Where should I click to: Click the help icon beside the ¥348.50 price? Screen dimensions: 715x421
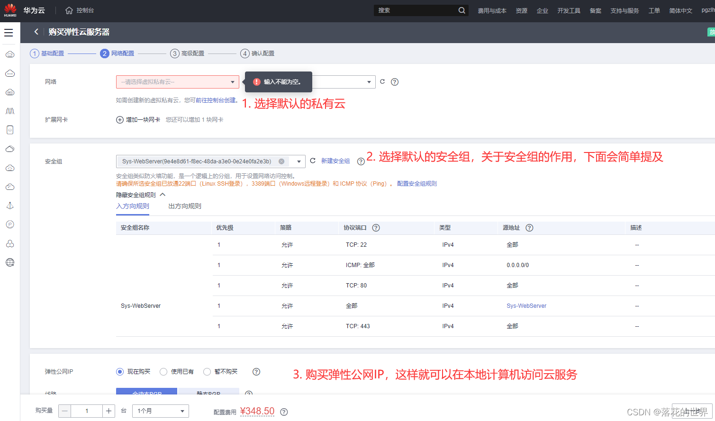click(x=284, y=412)
